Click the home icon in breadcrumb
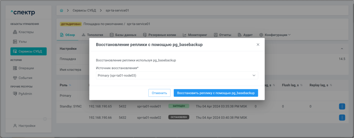The image size is (354, 138). 61,11
